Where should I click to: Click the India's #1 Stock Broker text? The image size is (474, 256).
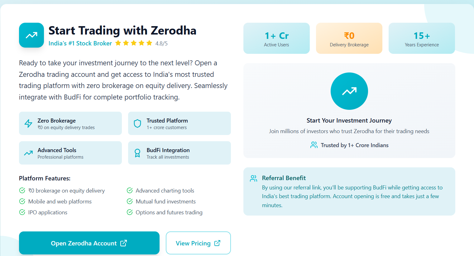[x=80, y=43]
